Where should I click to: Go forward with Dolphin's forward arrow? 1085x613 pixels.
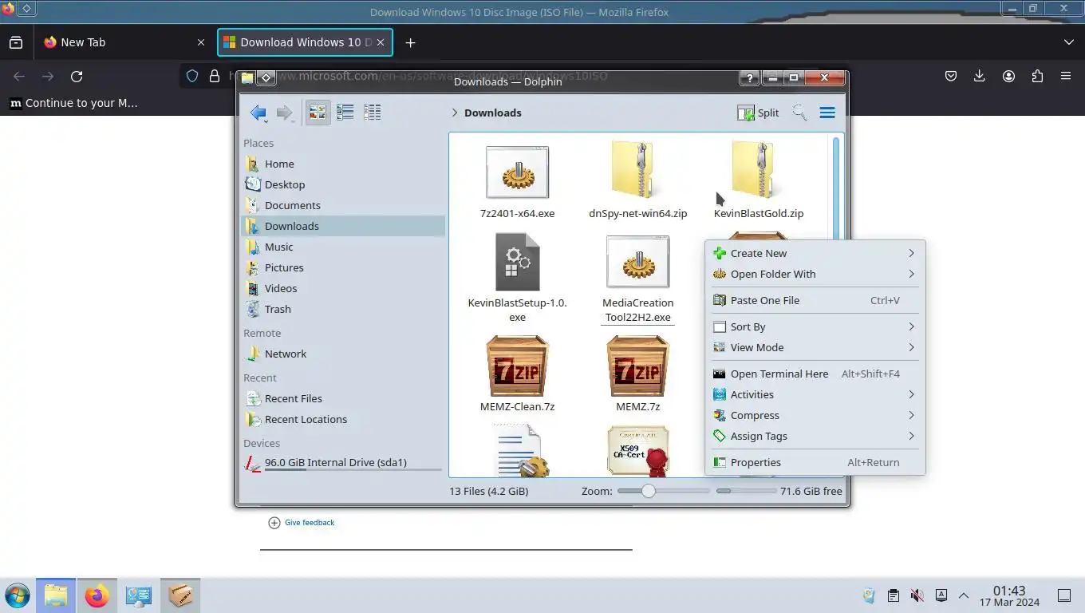click(284, 113)
